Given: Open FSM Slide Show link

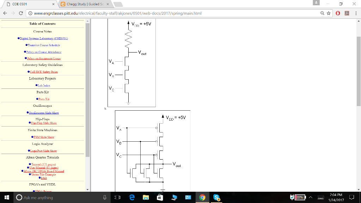Looking at the screenshot, I should click(x=44, y=137).
